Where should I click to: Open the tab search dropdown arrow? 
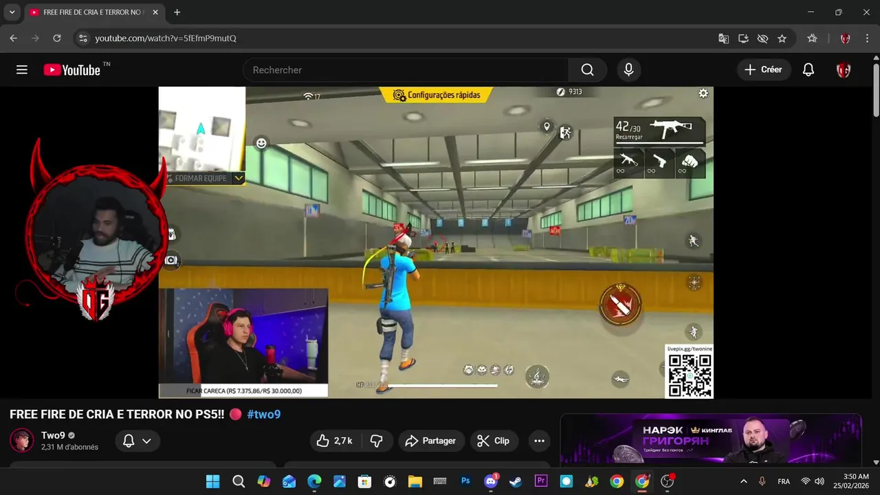[12, 12]
